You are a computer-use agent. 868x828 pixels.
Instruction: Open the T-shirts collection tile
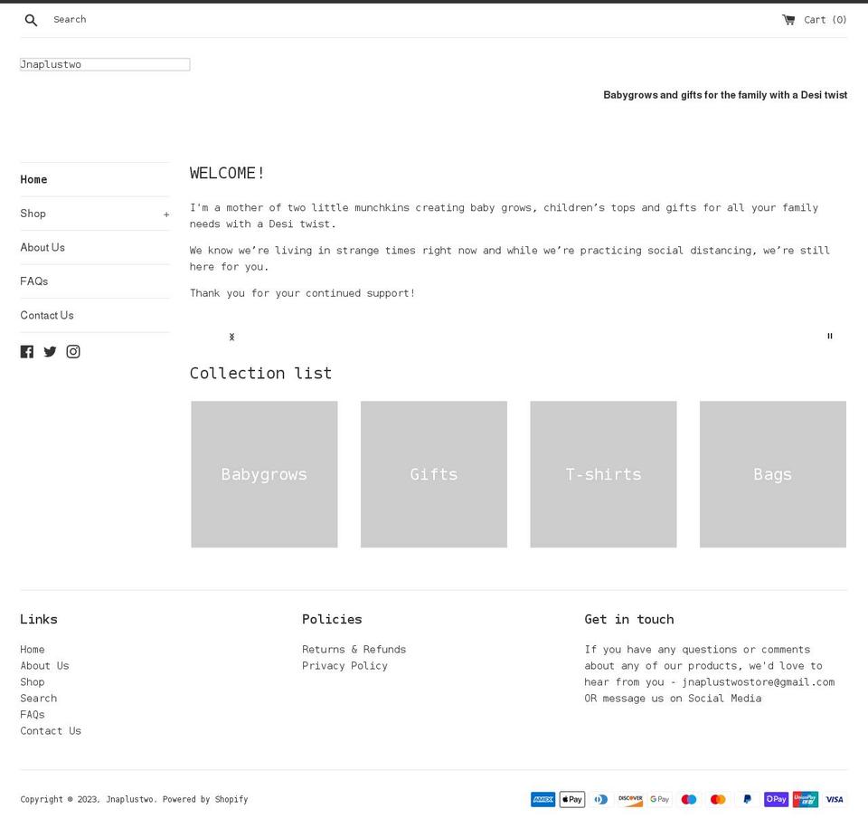[603, 474]
